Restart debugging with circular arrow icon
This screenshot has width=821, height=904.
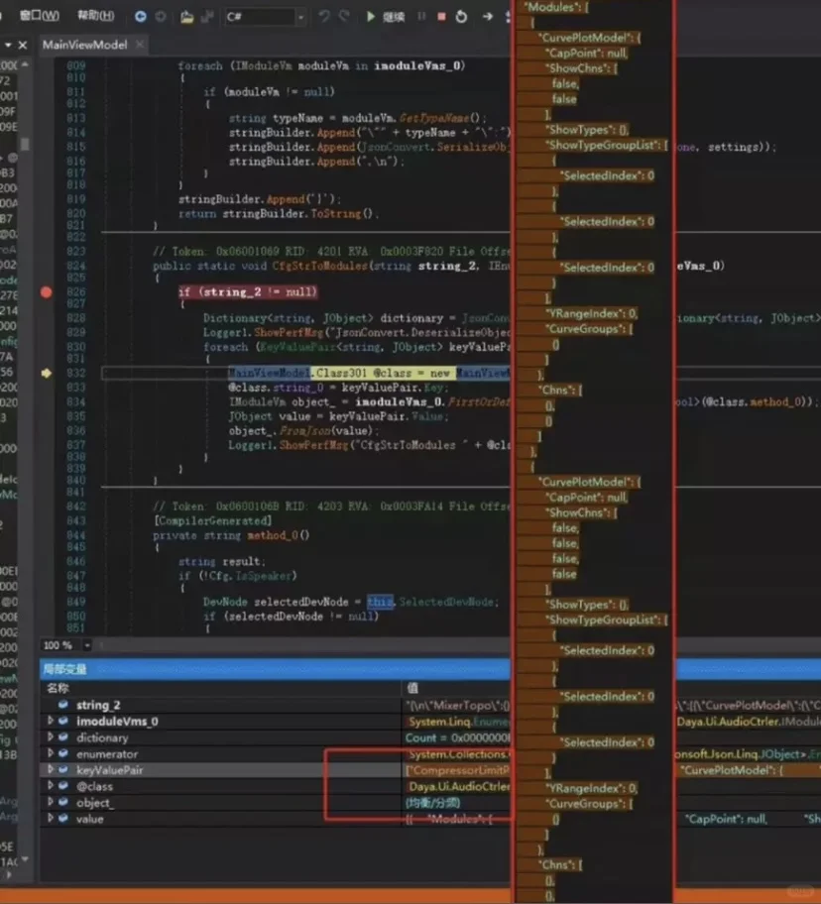(461, 16)
